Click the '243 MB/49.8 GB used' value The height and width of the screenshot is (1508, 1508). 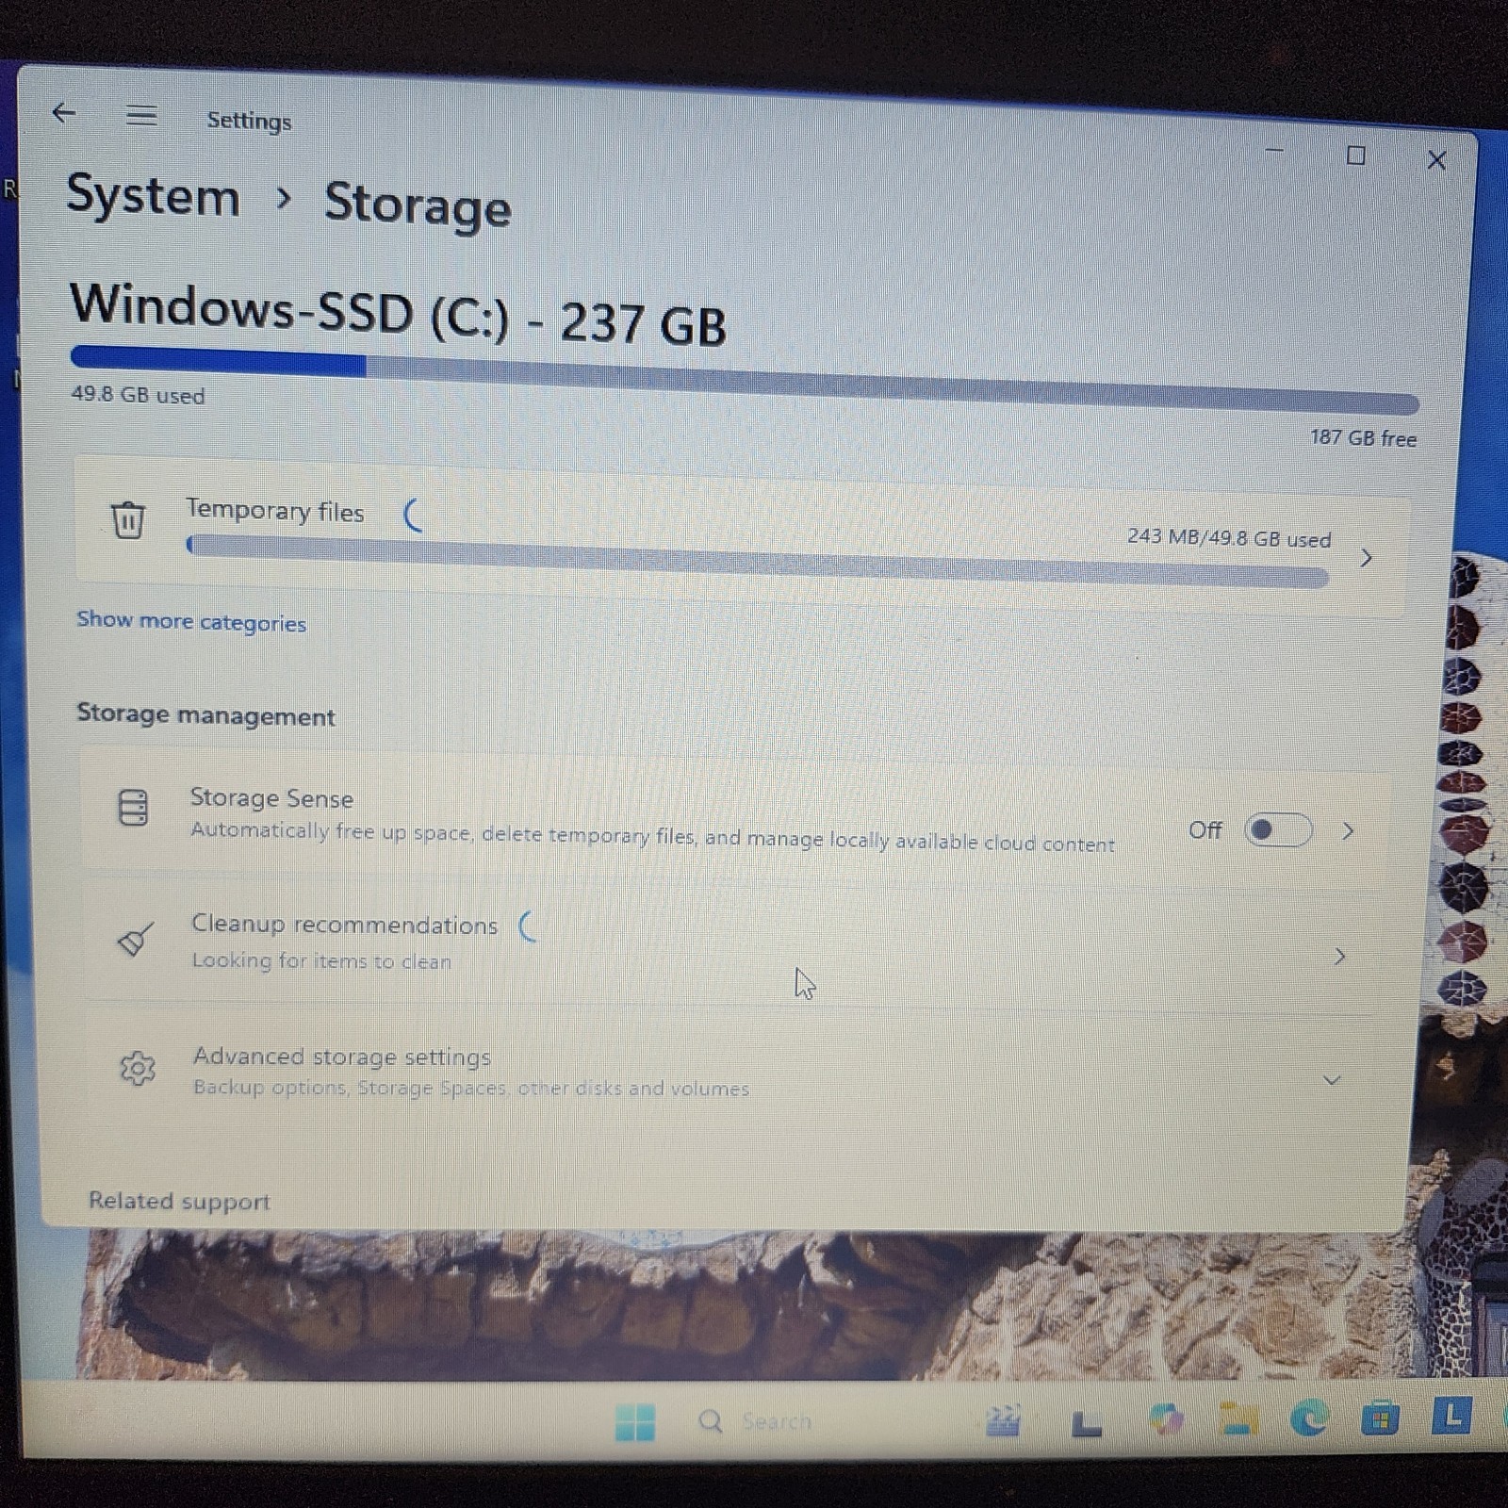coord(1229,538)
